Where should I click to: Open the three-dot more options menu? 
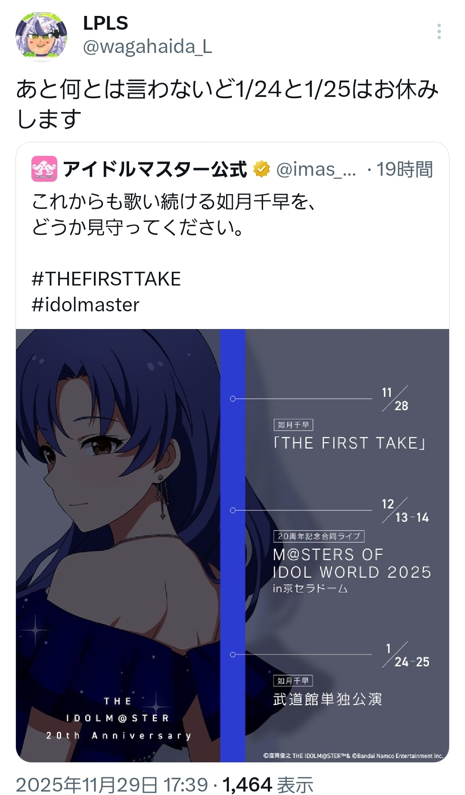439,32
